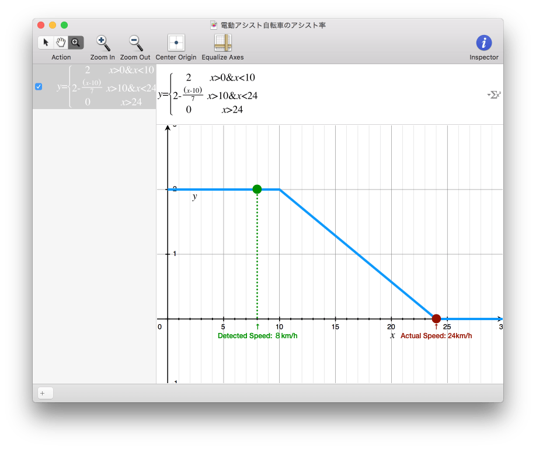This screenshot has width=536, height=449.
Task: Open the sigma equation palette dropdown
Action: pyautogui.click(x=494, y=94)
